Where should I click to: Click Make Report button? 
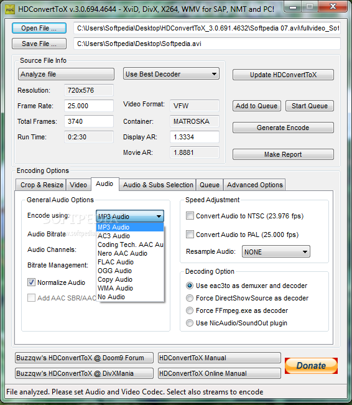[x=283, y=154]
